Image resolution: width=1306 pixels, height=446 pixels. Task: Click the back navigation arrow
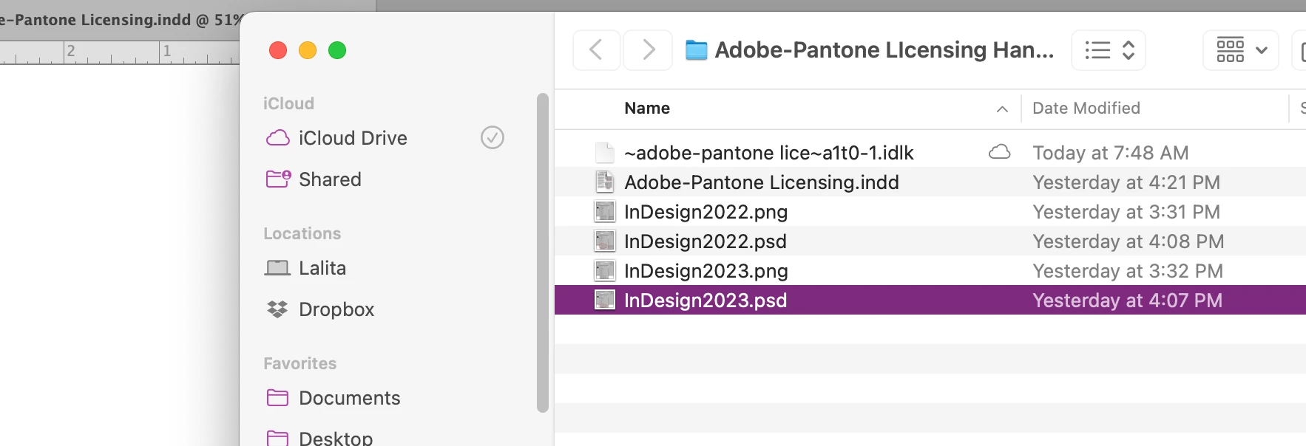(x=596, y=50)
